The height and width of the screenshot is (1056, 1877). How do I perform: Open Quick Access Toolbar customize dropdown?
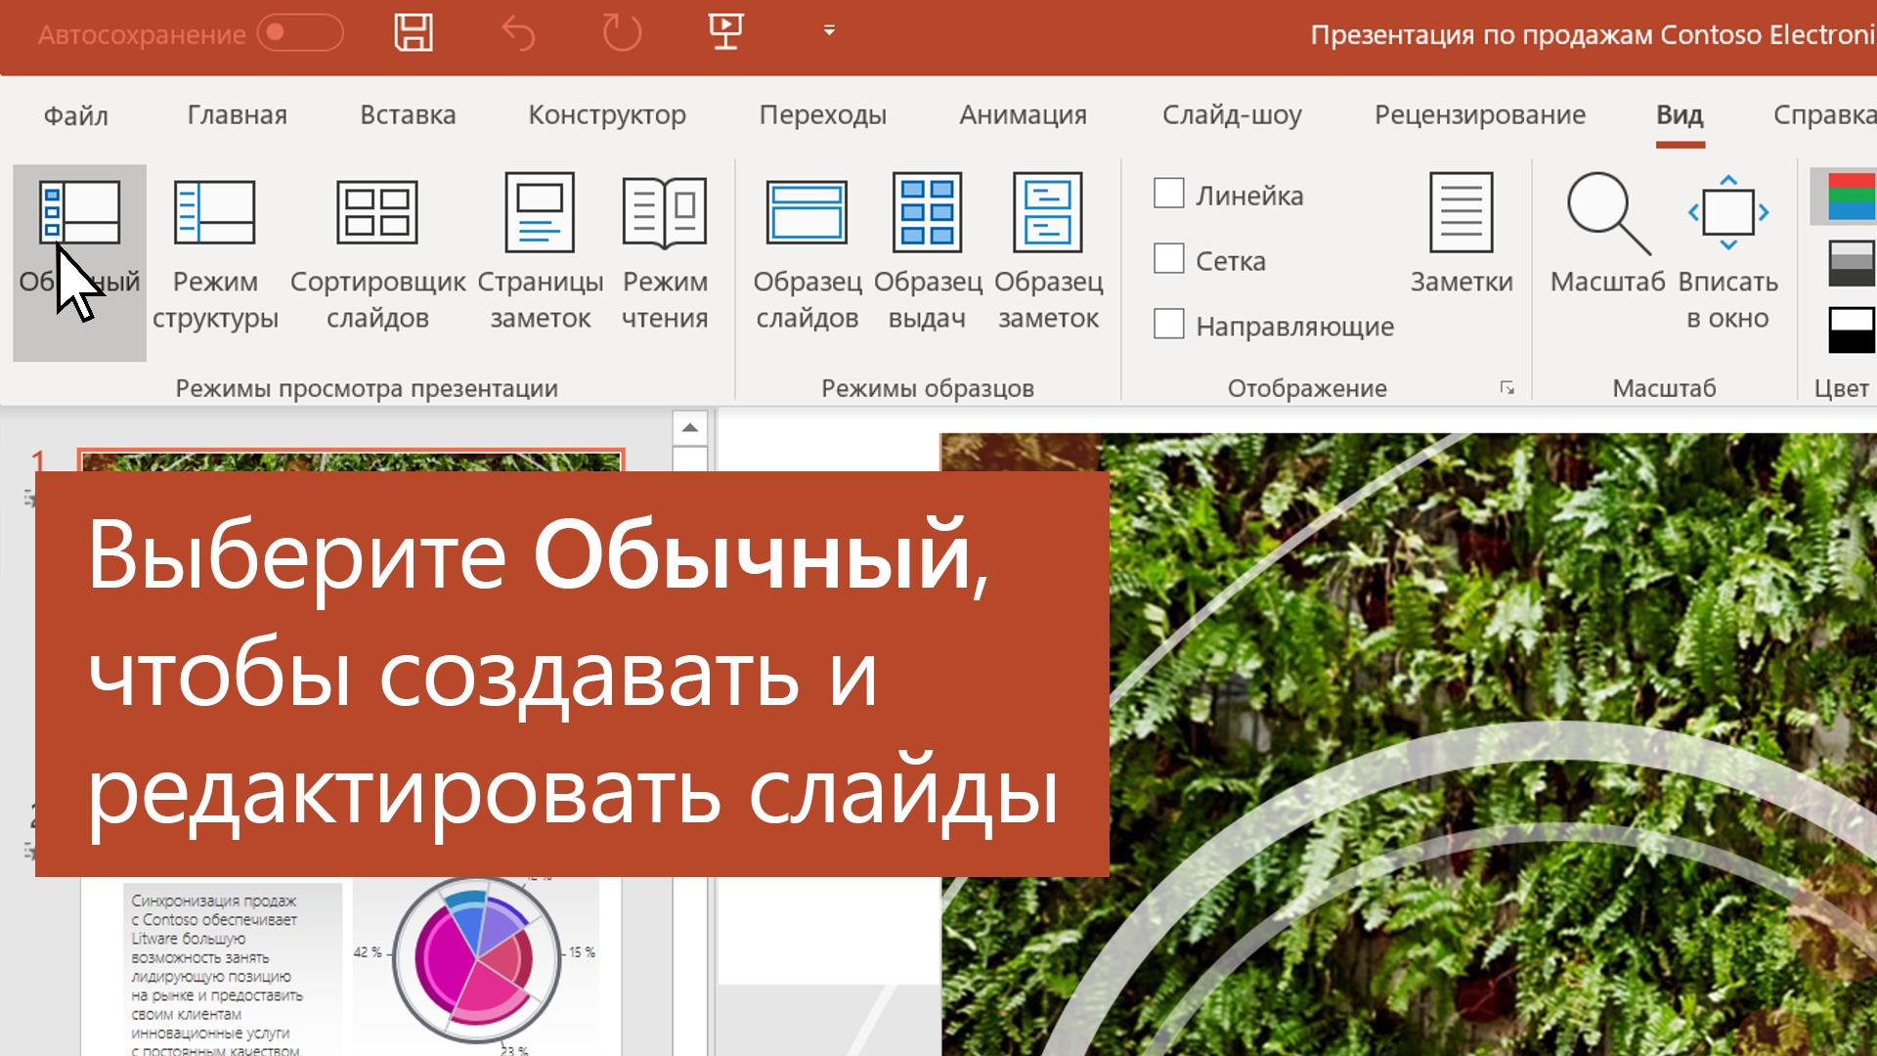pyautogui.click(x=829, y=31)
